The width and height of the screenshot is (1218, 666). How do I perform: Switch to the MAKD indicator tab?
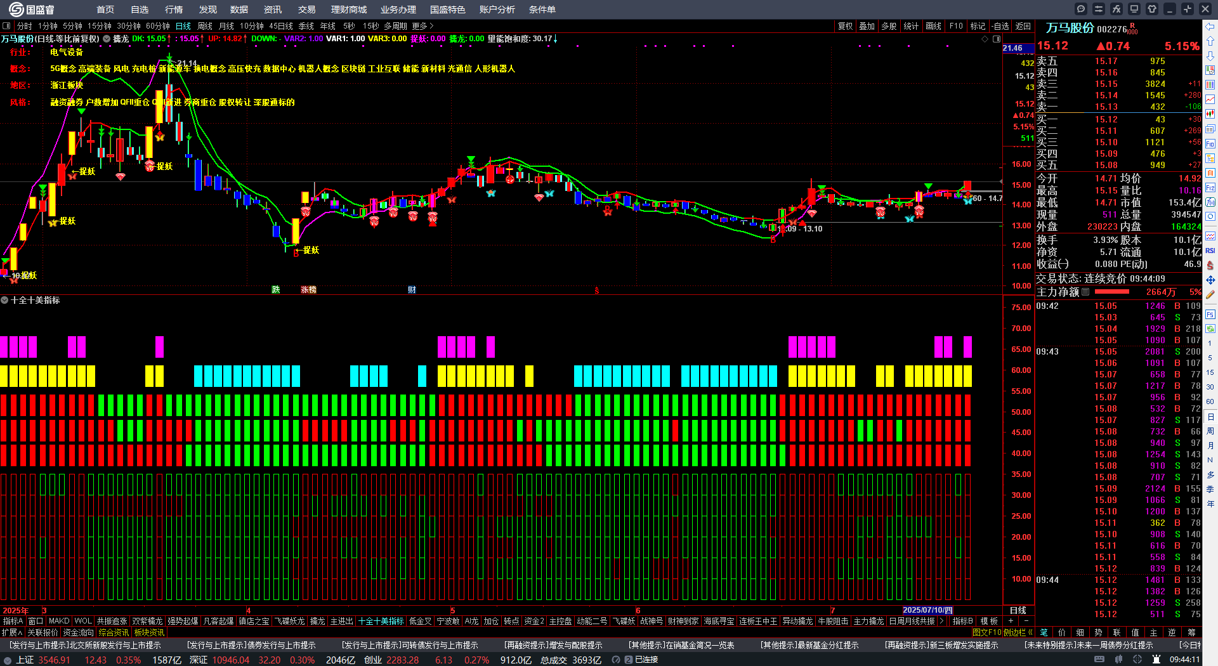tap(59, 621)
